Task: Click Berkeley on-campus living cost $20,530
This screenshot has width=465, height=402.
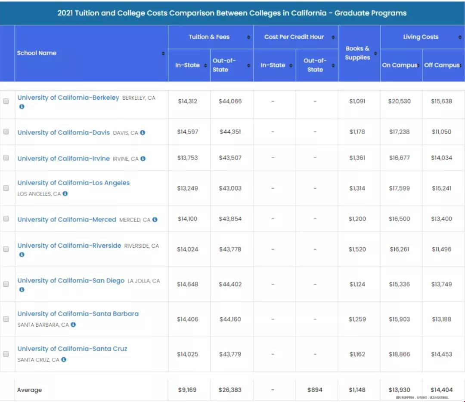Action: [400, 101]
